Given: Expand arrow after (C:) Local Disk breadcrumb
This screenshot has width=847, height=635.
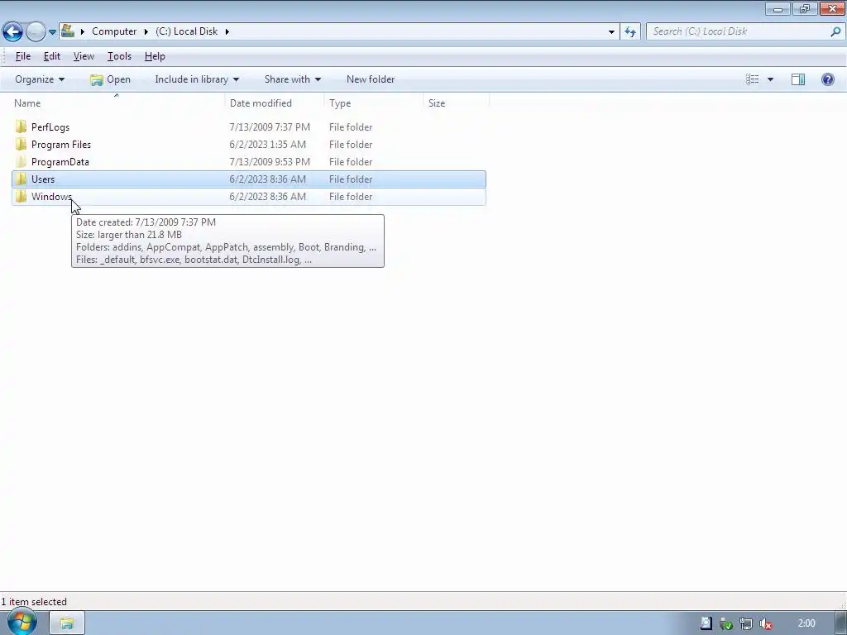Looking at the screenshot, I should 227,31.
